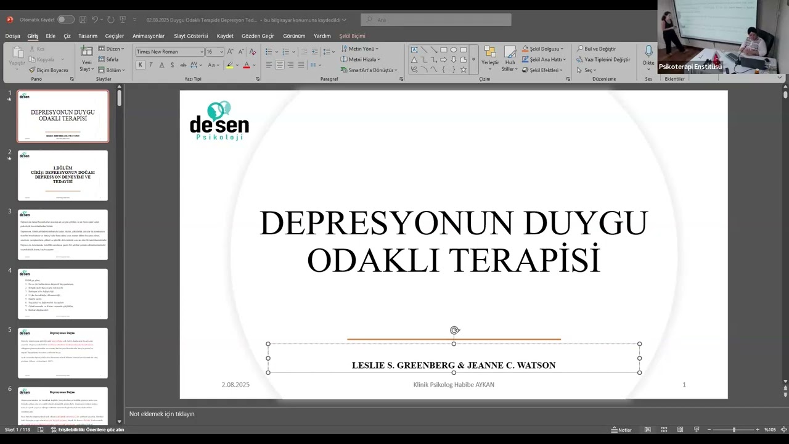This screenshot has width=789, height=444.
Task: Click the Yeni Slayt icon
Action: [x=87, y=51]
